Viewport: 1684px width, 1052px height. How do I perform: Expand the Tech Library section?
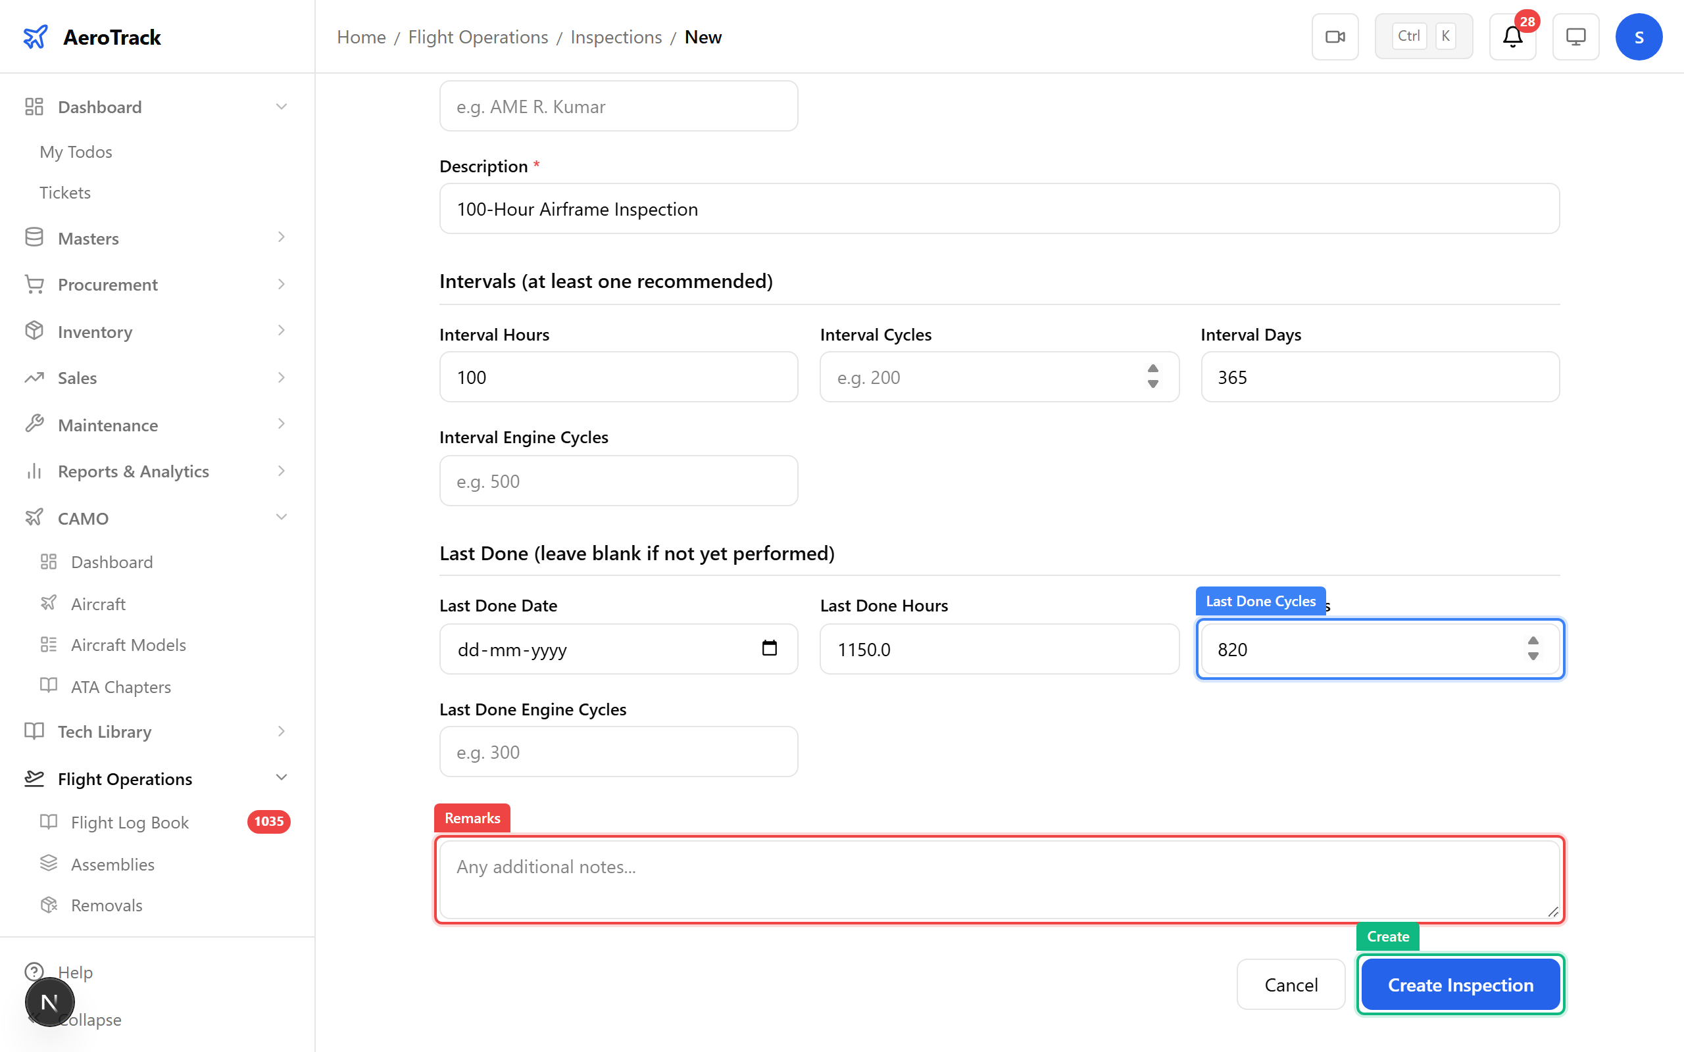coord(281,731)
